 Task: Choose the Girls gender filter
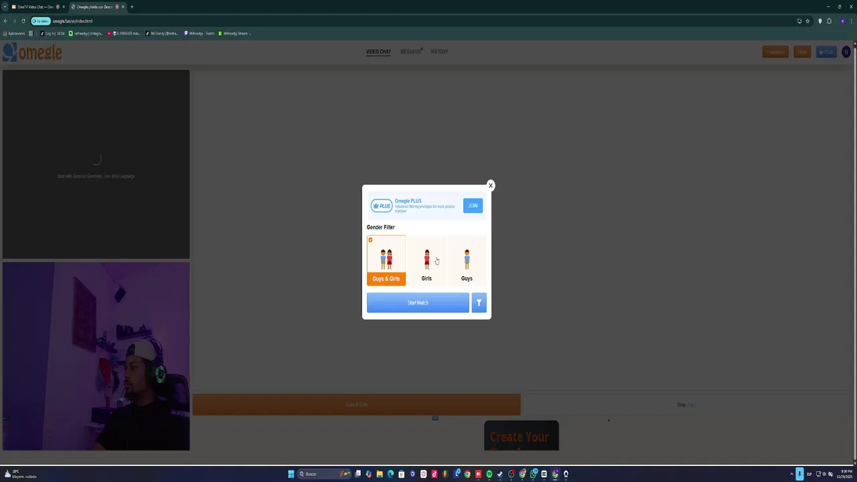click(x=426, y=260)
